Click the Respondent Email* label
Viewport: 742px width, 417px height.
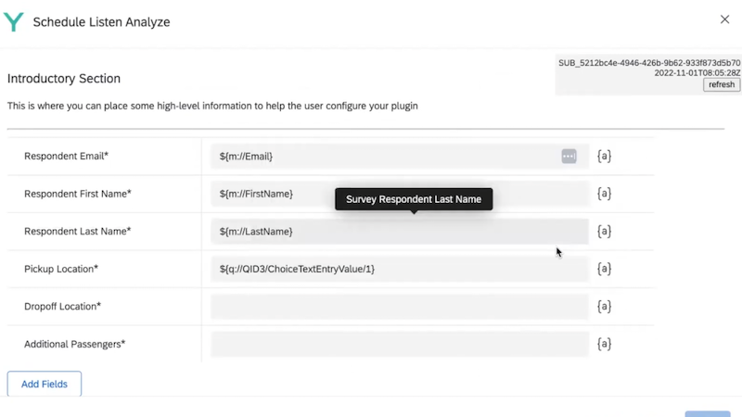point(66,156)
